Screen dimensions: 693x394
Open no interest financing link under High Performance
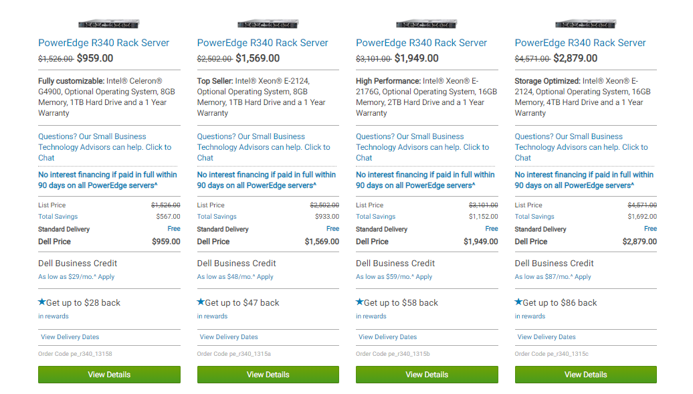click(425, 180)
